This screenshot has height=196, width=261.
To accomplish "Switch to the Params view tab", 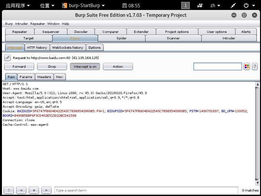I will [x=26, y=77].
